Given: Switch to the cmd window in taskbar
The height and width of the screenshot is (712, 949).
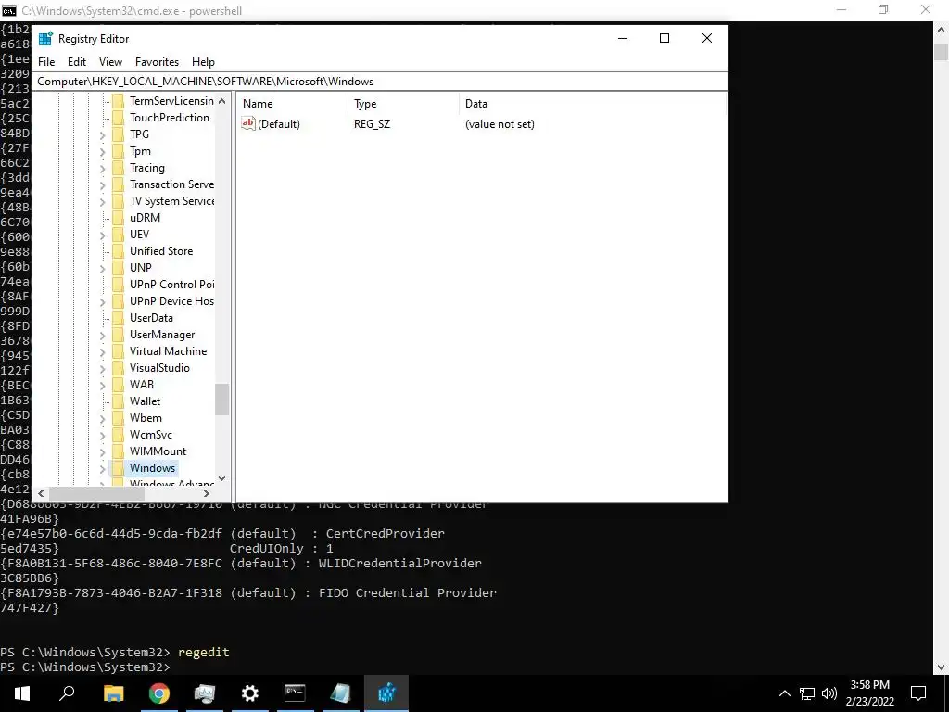Looking at the screenshot, I should coord(295,693).
